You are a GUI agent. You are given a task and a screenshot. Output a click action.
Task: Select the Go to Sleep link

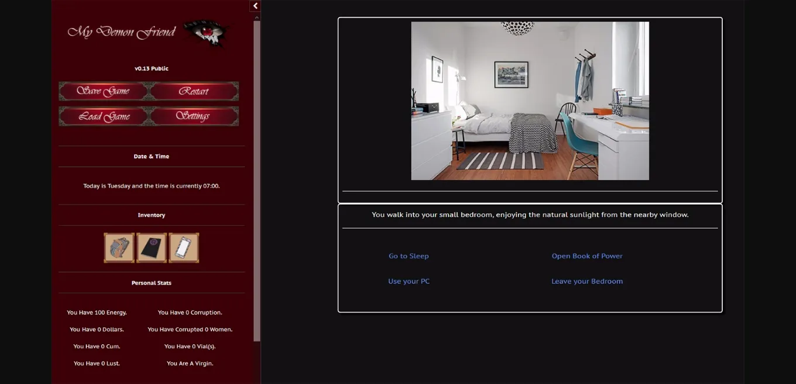point(409,255)
